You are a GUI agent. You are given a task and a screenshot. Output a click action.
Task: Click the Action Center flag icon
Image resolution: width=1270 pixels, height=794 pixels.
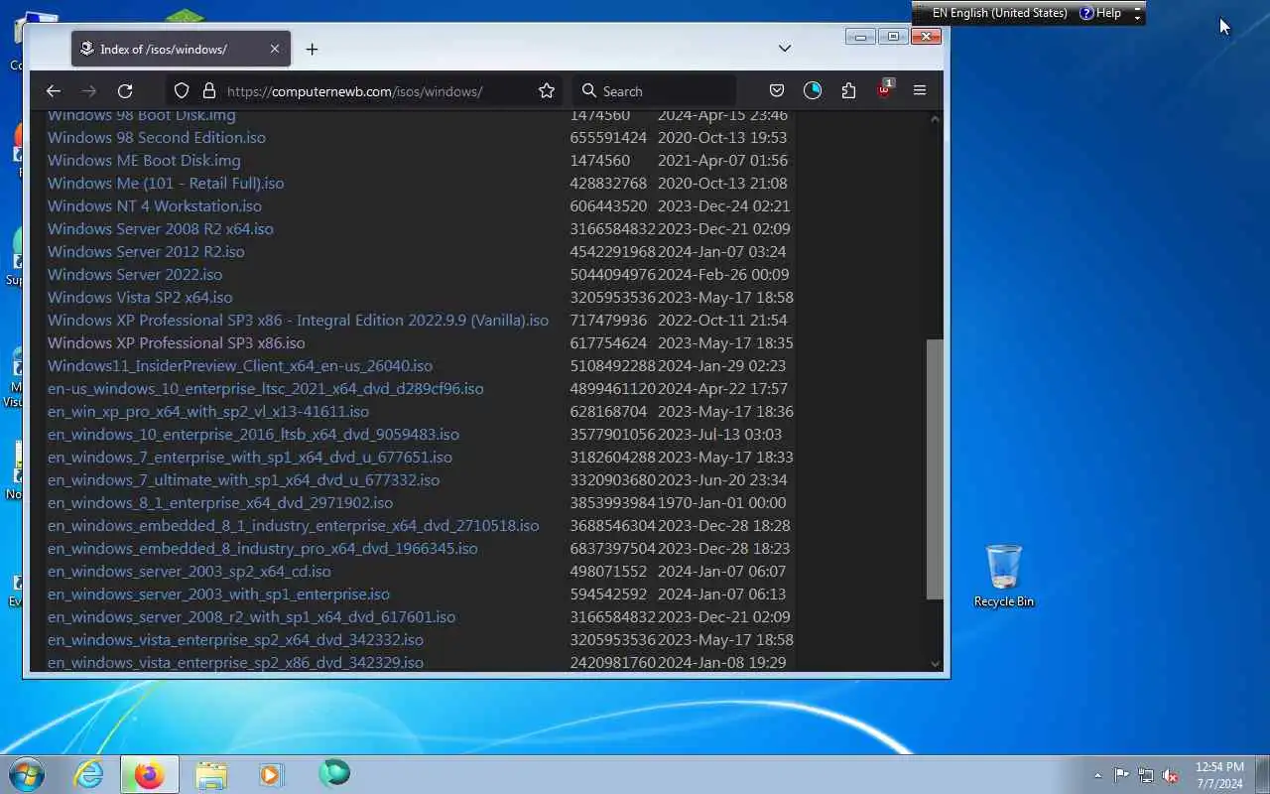[1121, 775]
